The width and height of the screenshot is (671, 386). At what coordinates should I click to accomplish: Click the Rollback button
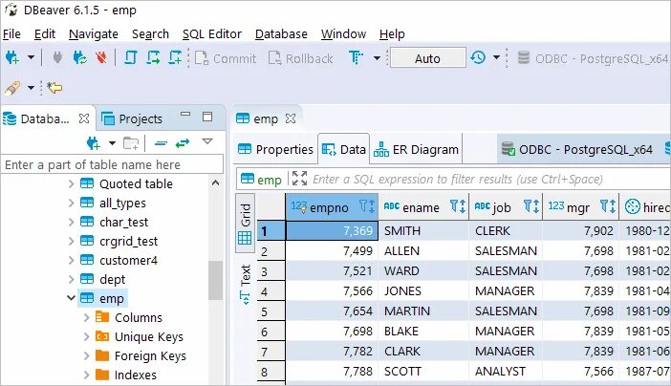[300, 58]
